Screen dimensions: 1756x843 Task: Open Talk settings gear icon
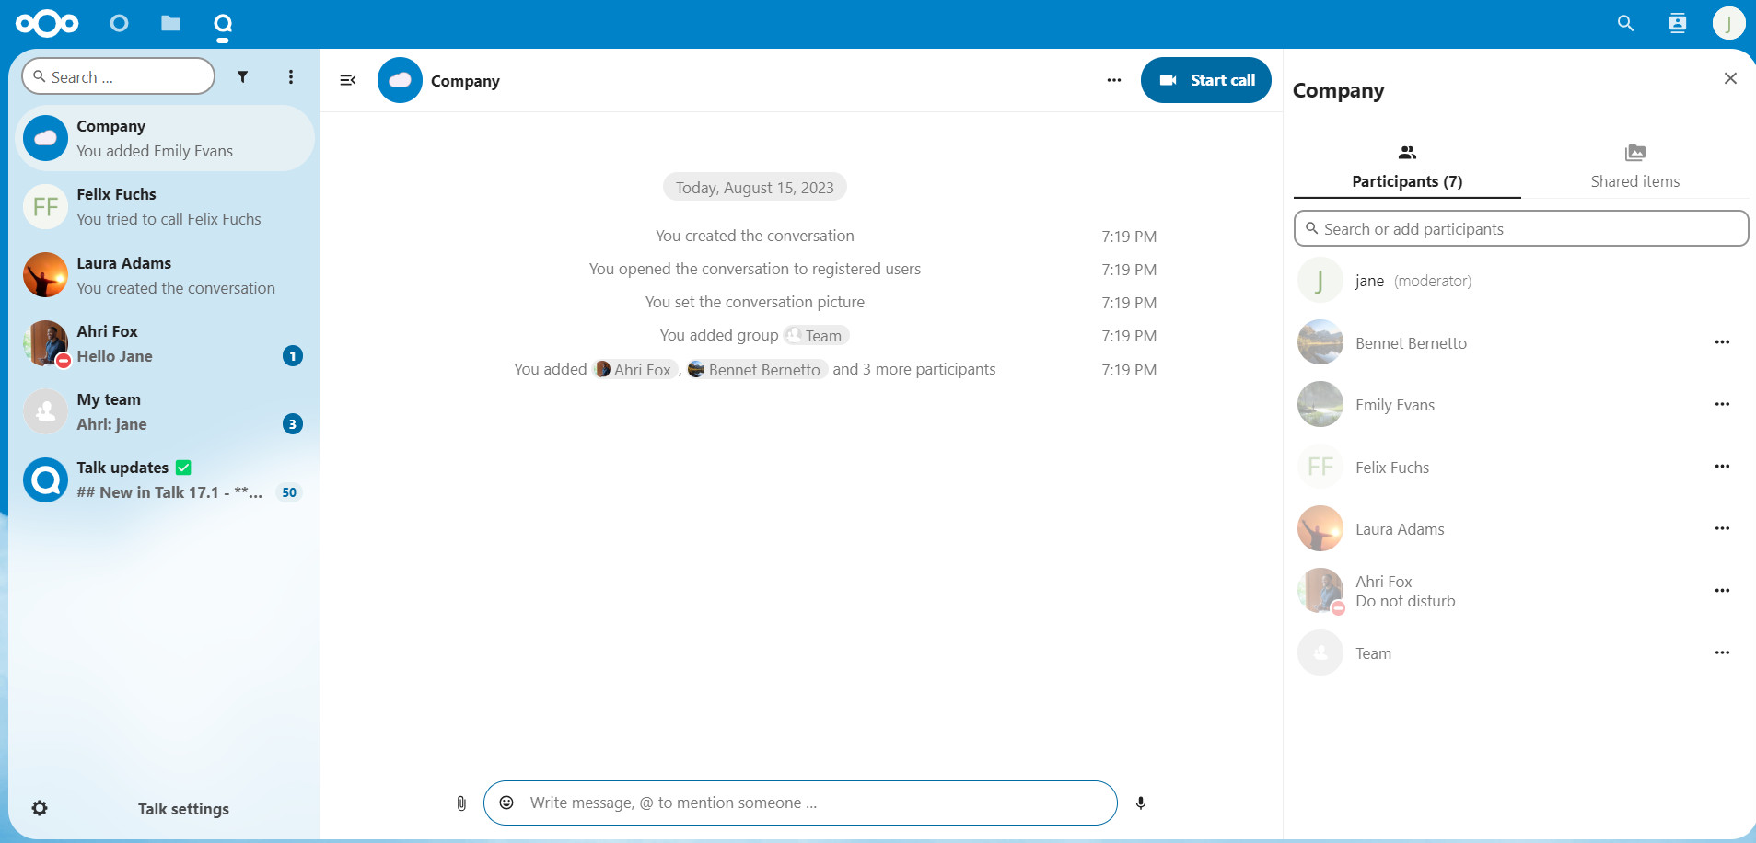coord(40,808)
